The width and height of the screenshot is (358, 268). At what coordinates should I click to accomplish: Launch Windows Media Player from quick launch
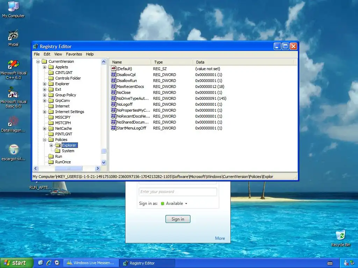click(57, 263)
